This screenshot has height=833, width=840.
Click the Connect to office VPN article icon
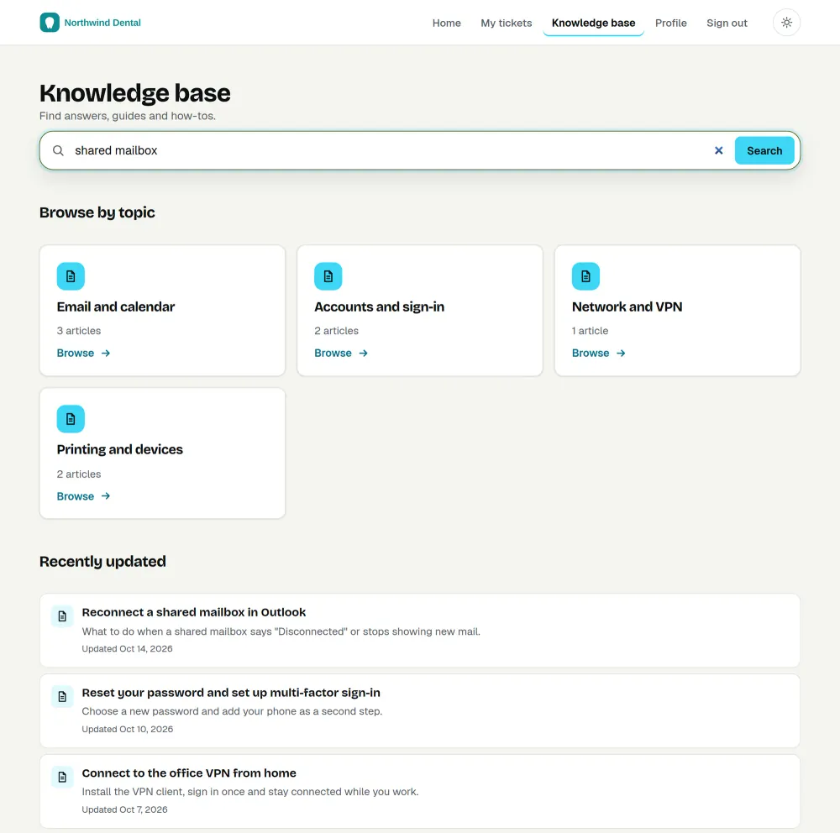pos(62,777)
